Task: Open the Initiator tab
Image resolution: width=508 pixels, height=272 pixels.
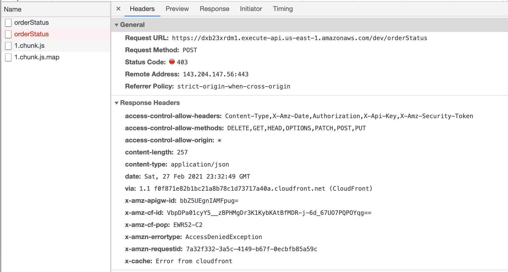Action: (x=251, y=9)
